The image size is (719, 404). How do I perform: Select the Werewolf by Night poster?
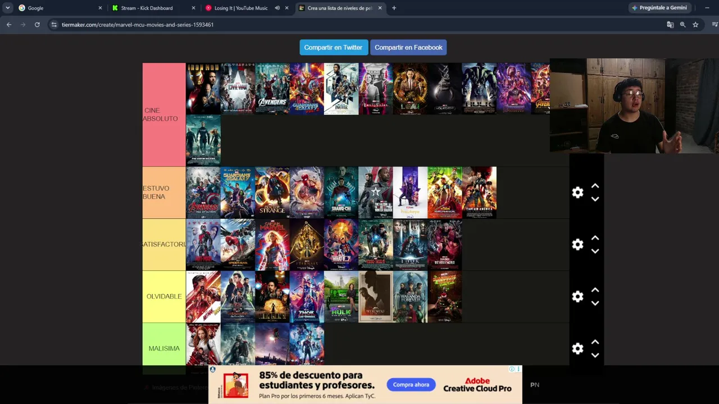coord(376,297)
